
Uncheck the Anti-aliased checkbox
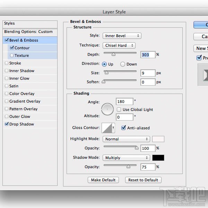123,128
